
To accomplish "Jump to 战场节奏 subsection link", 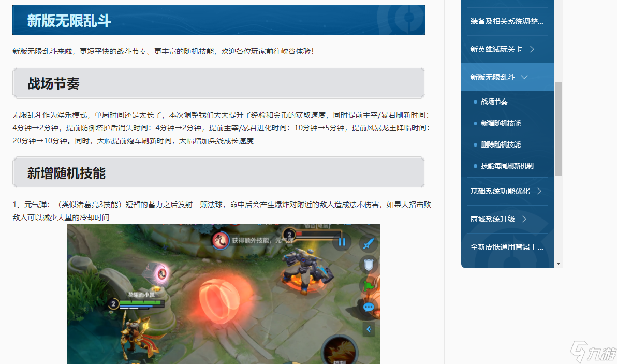I will tap(494, 101).
